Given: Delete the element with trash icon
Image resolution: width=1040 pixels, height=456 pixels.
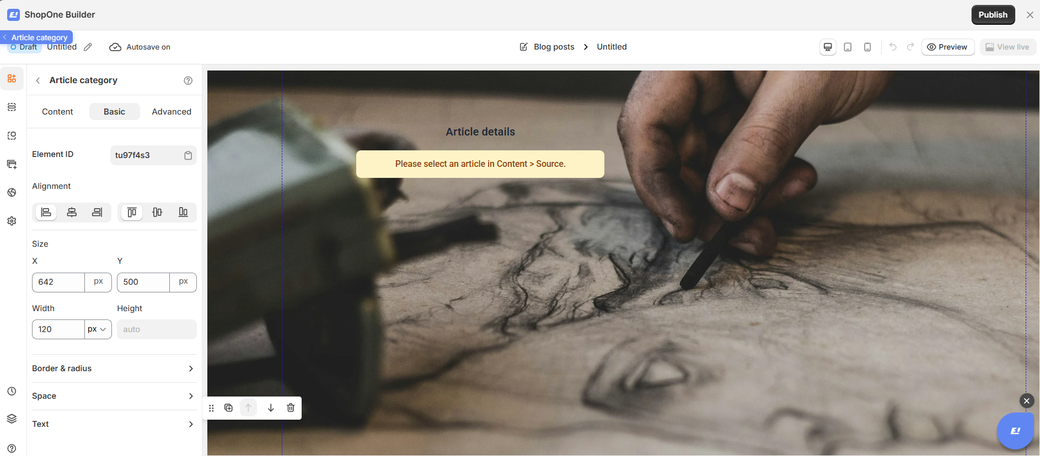Looking at the screenshot, I should (291, 408).
